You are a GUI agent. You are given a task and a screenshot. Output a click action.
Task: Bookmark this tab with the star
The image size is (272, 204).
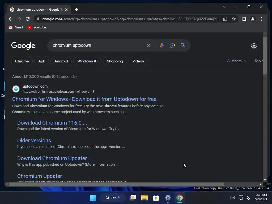(234, 19)
